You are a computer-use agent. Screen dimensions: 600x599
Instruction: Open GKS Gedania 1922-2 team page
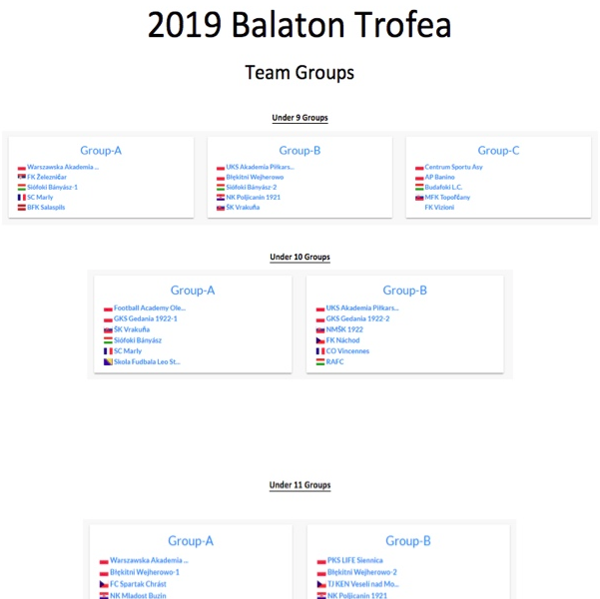357,318
